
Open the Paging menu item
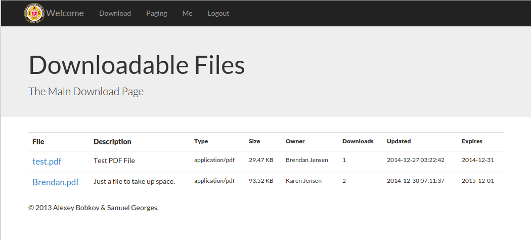[x=156, y=13]
